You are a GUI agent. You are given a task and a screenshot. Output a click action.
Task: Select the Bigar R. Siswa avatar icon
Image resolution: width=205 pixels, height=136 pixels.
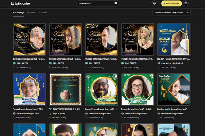tap(50, 113)
